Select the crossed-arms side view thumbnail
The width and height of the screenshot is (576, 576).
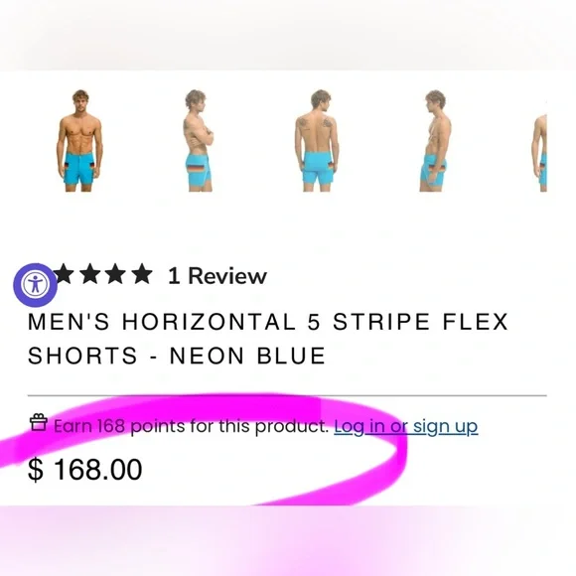click(199, 140)
